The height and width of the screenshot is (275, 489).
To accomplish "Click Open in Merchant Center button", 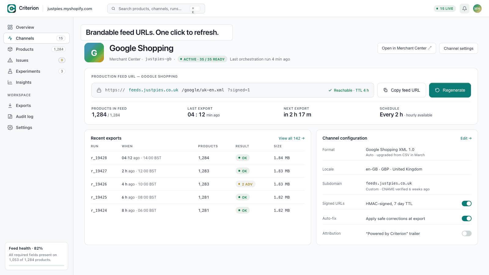I will tap(407, 48).
